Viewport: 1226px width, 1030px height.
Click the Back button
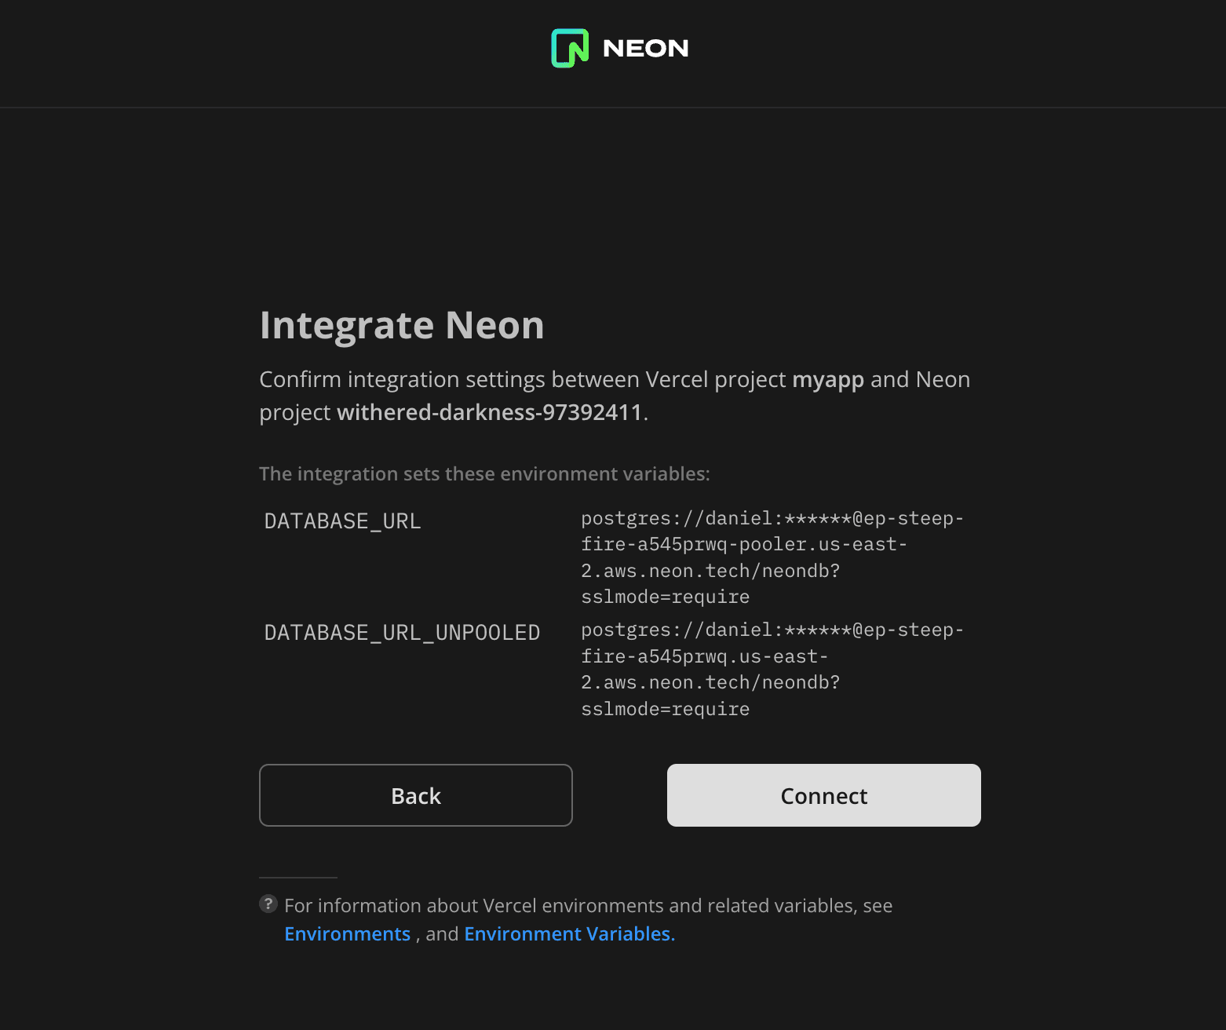415,795
